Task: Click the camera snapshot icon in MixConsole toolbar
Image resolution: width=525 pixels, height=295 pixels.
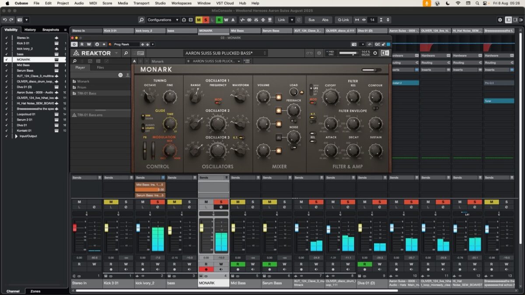Action: [19, 20]
